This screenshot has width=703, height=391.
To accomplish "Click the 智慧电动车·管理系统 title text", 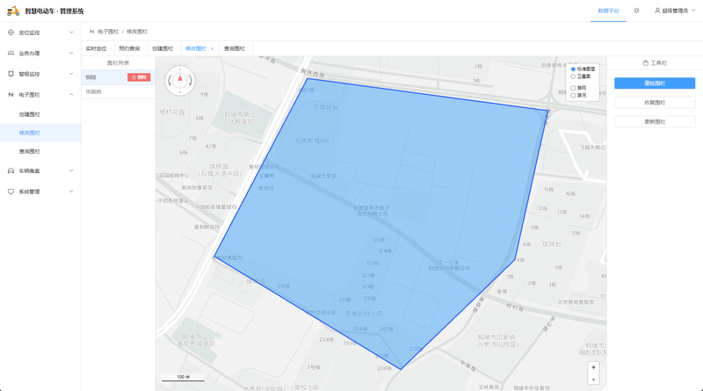I will [54, 11].
